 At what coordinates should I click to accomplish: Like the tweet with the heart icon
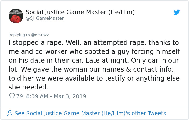click(x=12, y=96)
